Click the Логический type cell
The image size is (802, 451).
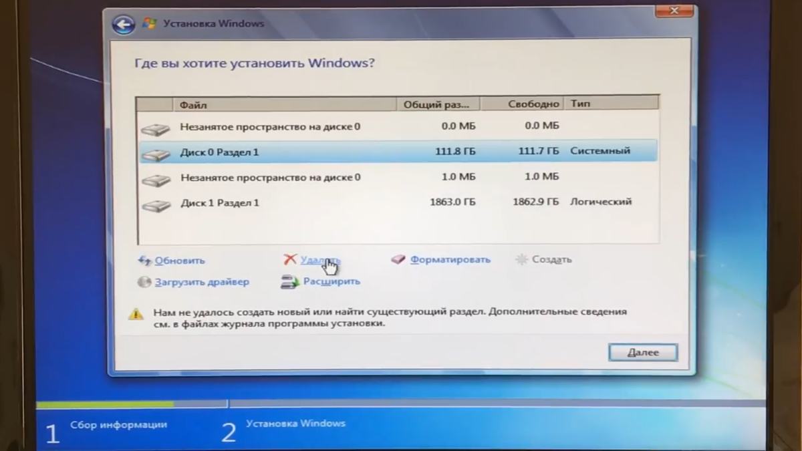click(601, 201)
